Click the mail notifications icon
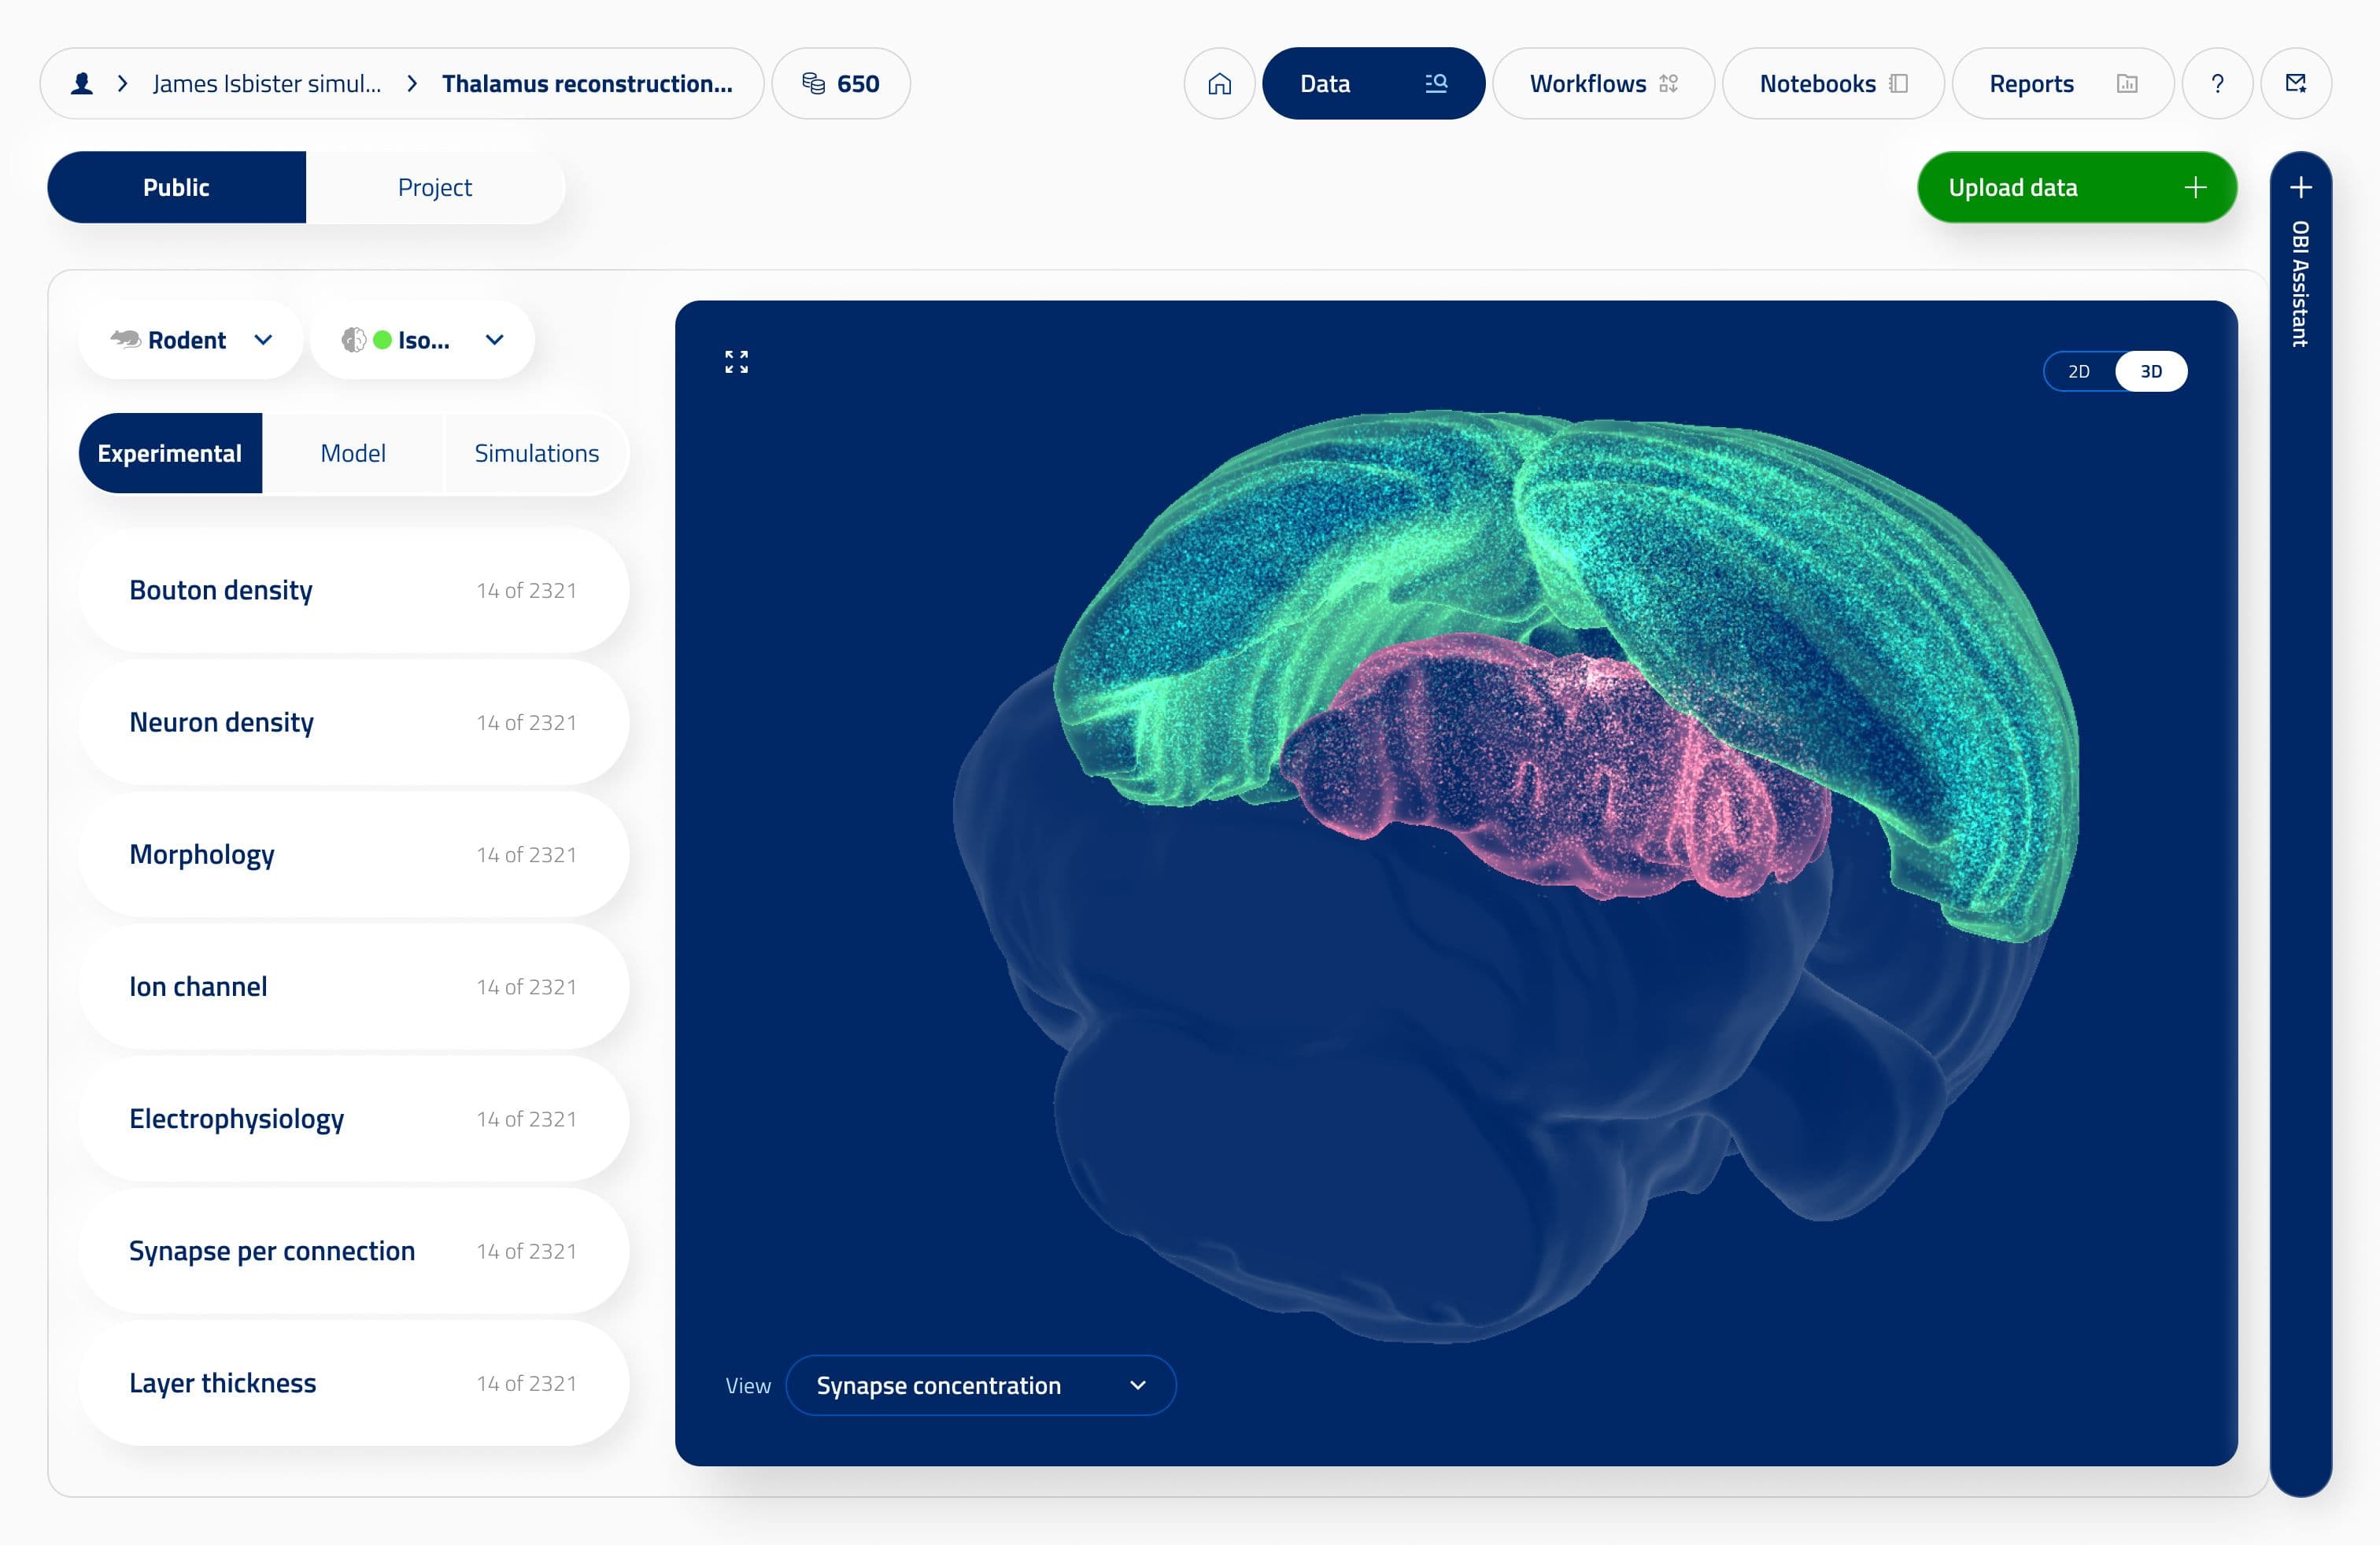This screenshot has width=2380, height=1545. click(x=2296, y=84)
